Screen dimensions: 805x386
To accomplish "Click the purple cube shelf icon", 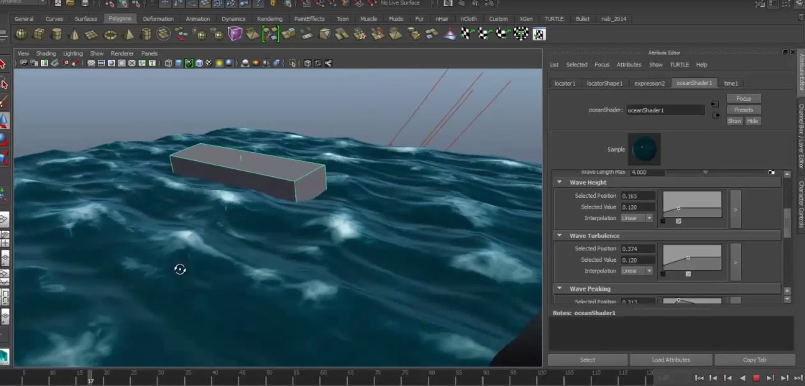I will 235,34.
